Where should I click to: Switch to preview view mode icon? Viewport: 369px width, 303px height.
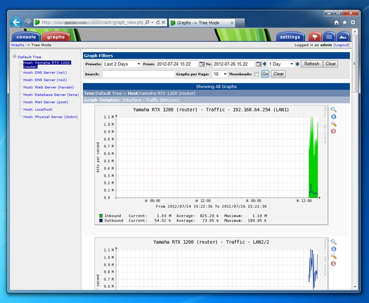343,37
